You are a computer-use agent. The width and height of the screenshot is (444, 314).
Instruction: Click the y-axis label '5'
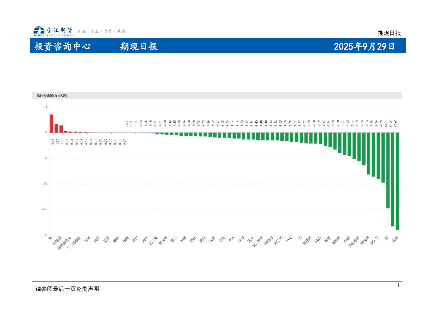point(46,107)
